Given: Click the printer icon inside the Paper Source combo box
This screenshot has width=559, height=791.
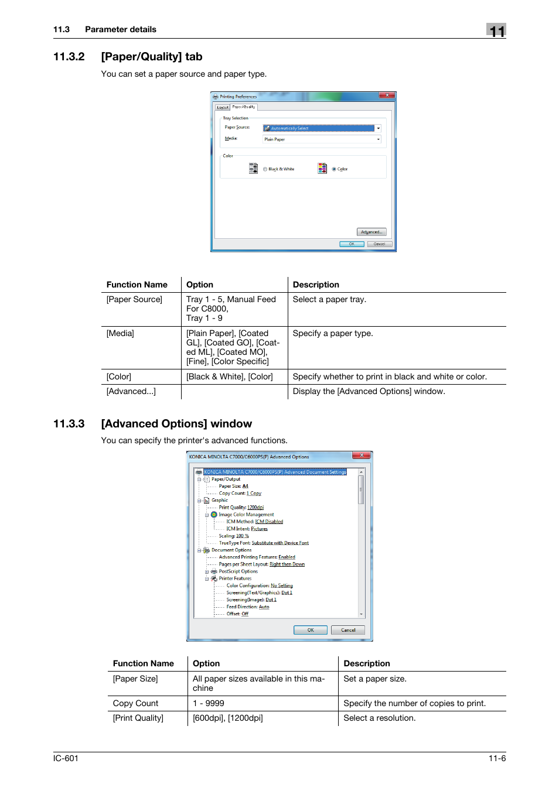Looking at the screenshot, I should point(267,128).
